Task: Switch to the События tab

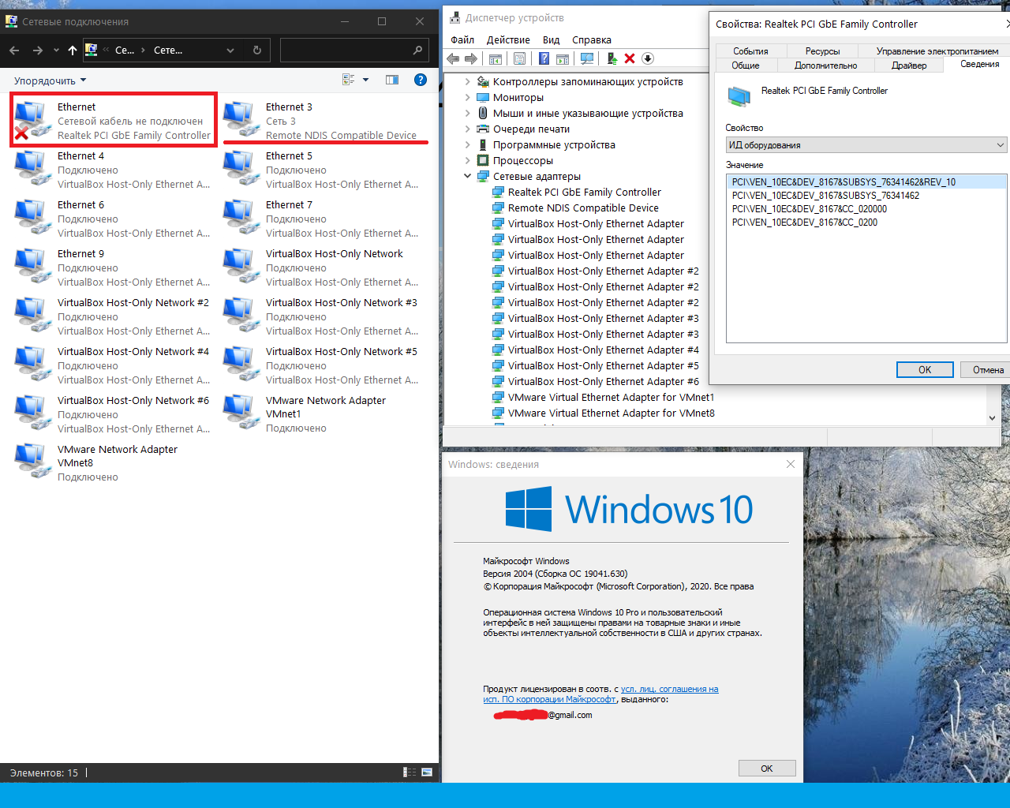Action: point(750,51)
